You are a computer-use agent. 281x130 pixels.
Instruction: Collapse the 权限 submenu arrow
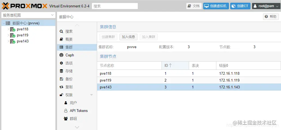click(92, 95)
